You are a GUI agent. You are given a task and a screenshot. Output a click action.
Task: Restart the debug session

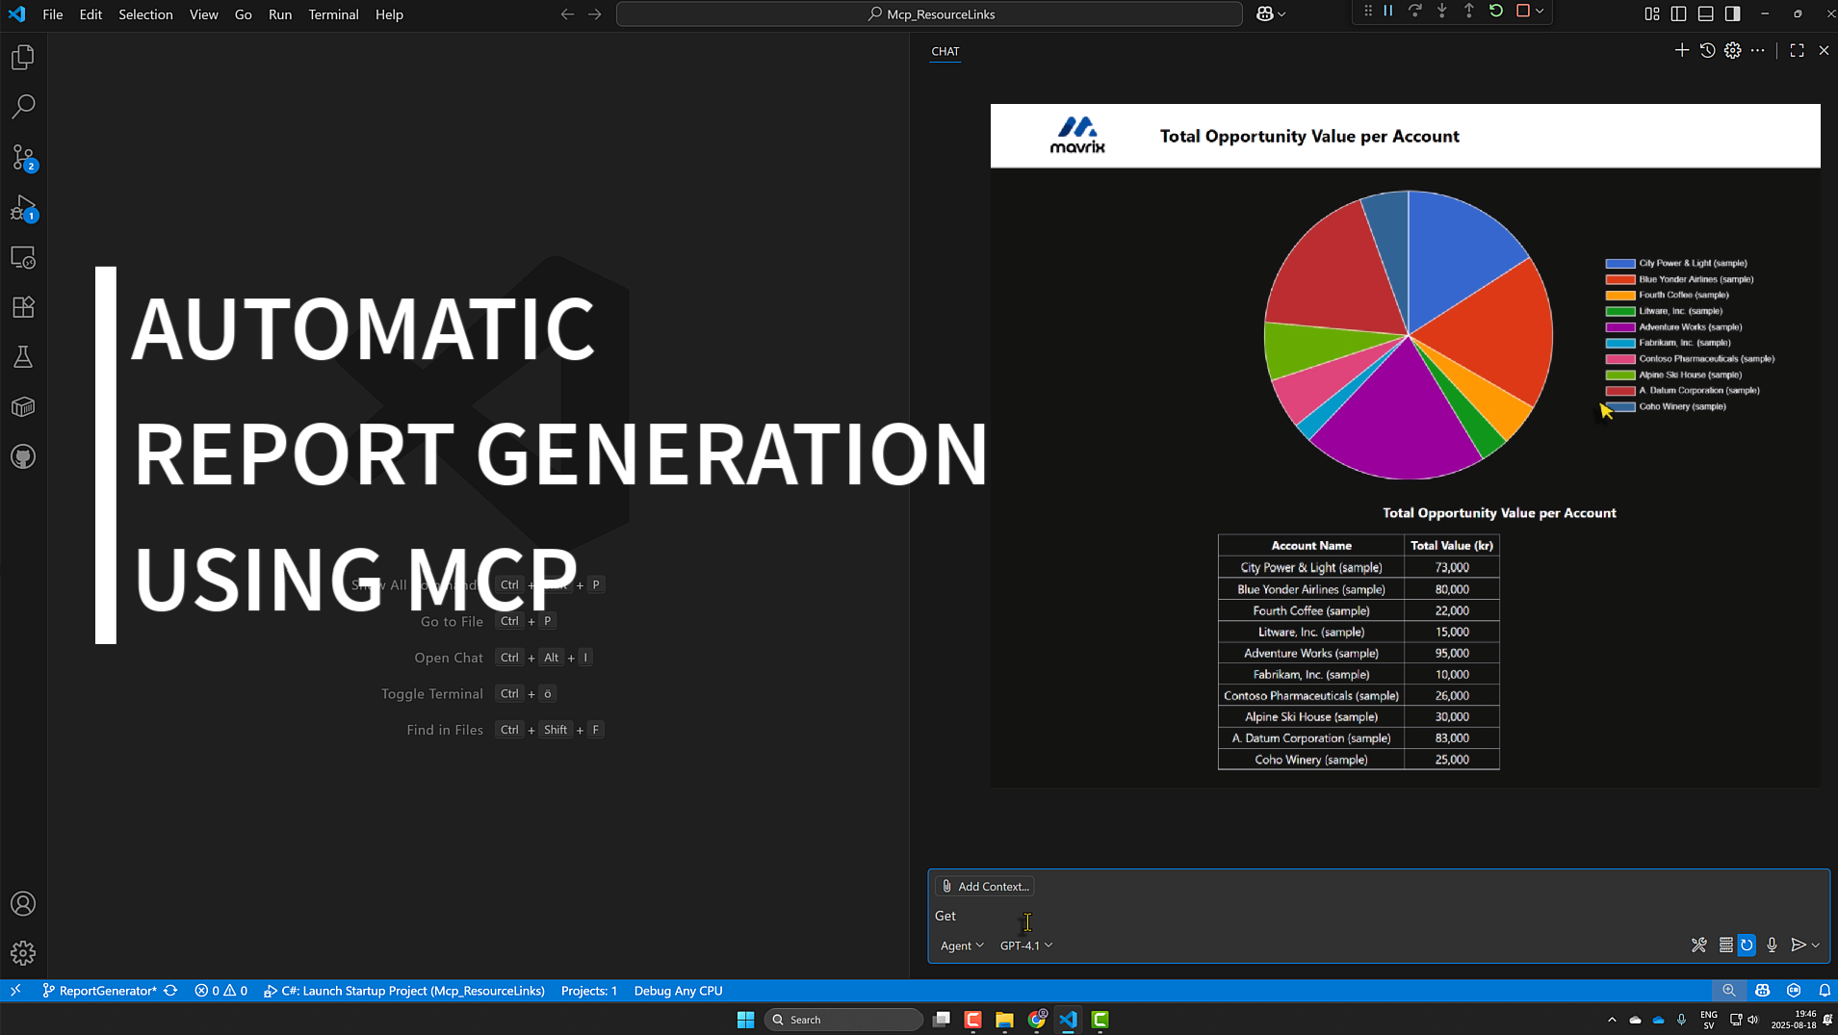tap(1496, 12)
